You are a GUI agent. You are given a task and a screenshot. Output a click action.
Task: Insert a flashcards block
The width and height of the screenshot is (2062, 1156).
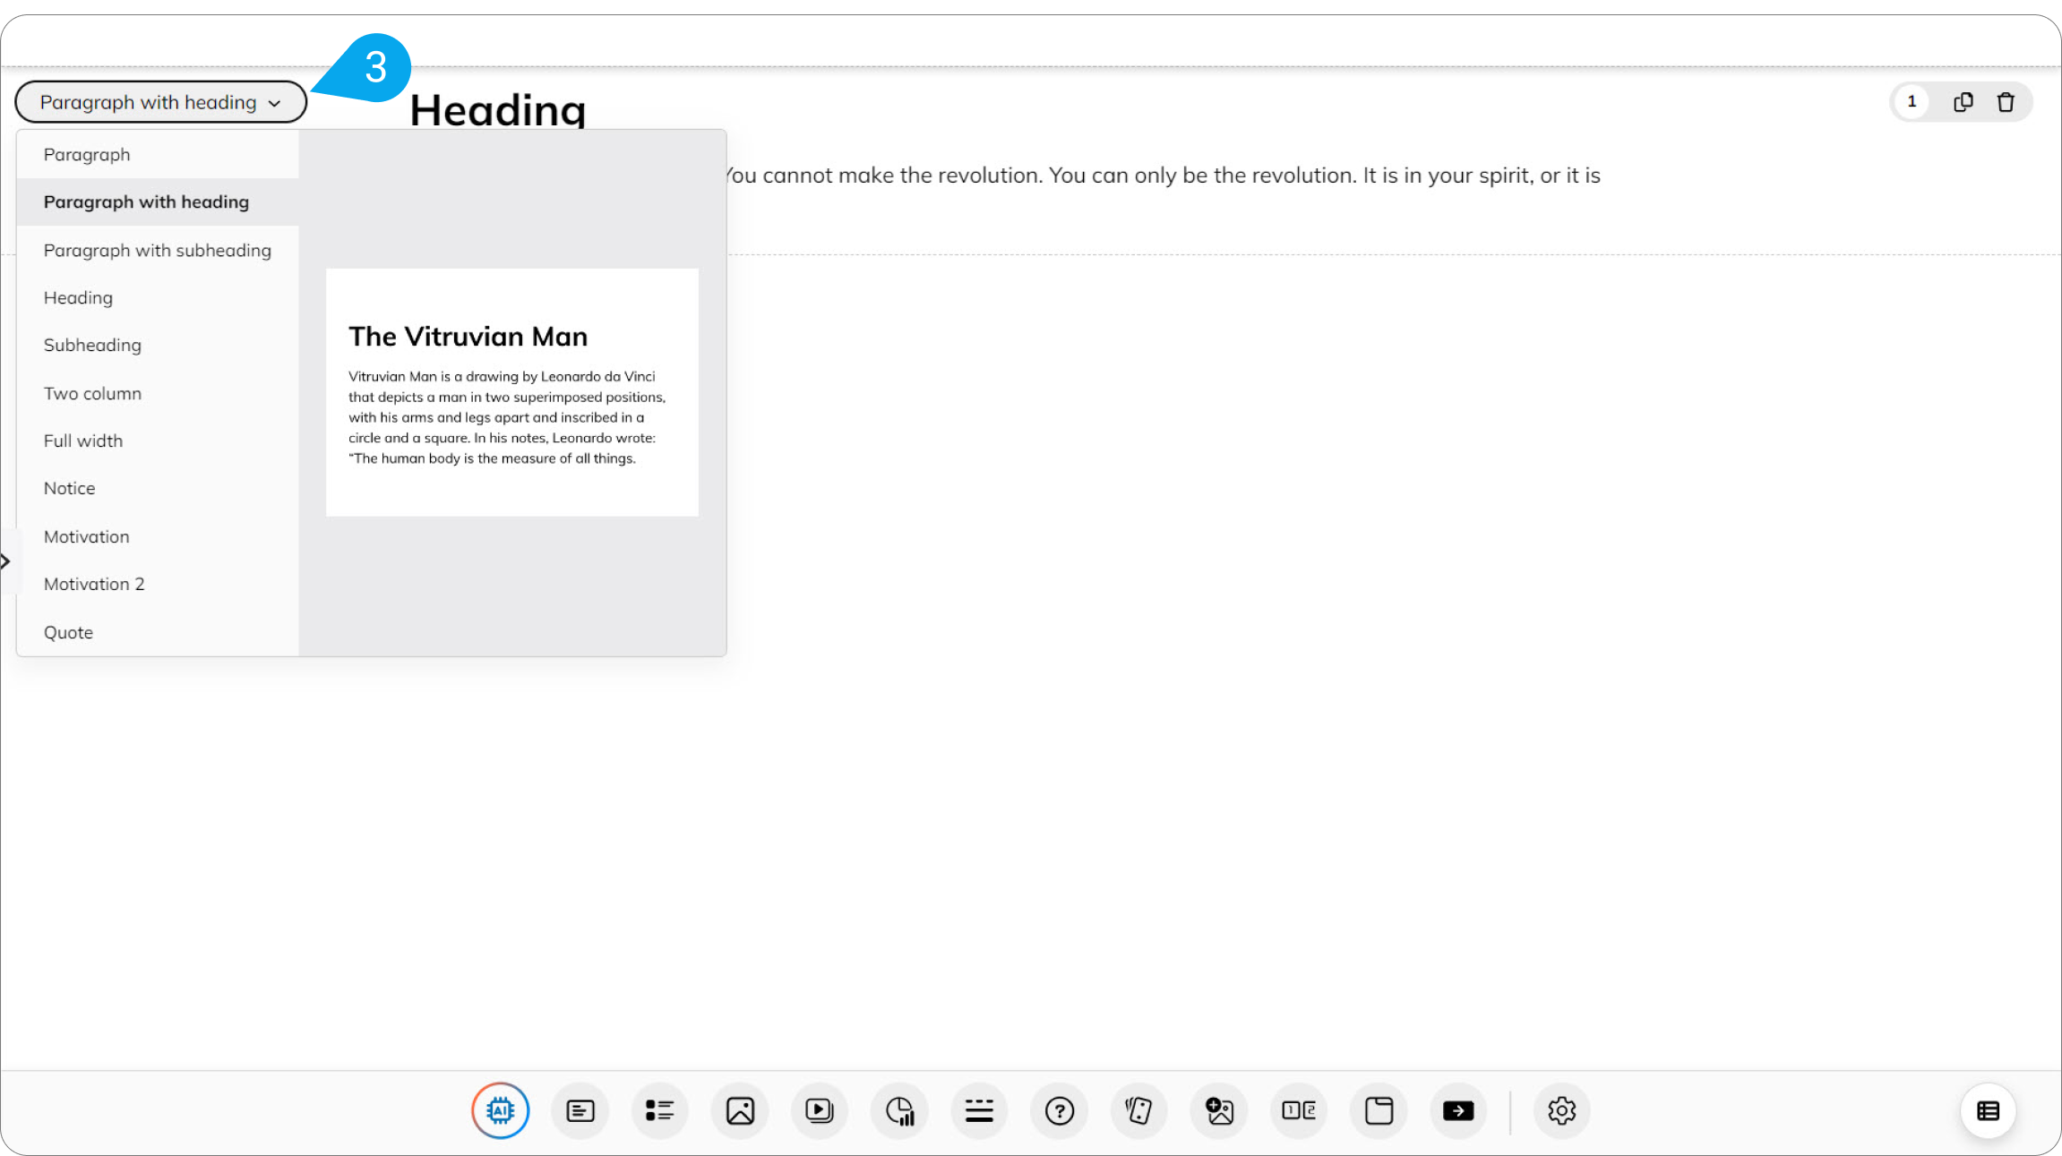point(1139,1110)
